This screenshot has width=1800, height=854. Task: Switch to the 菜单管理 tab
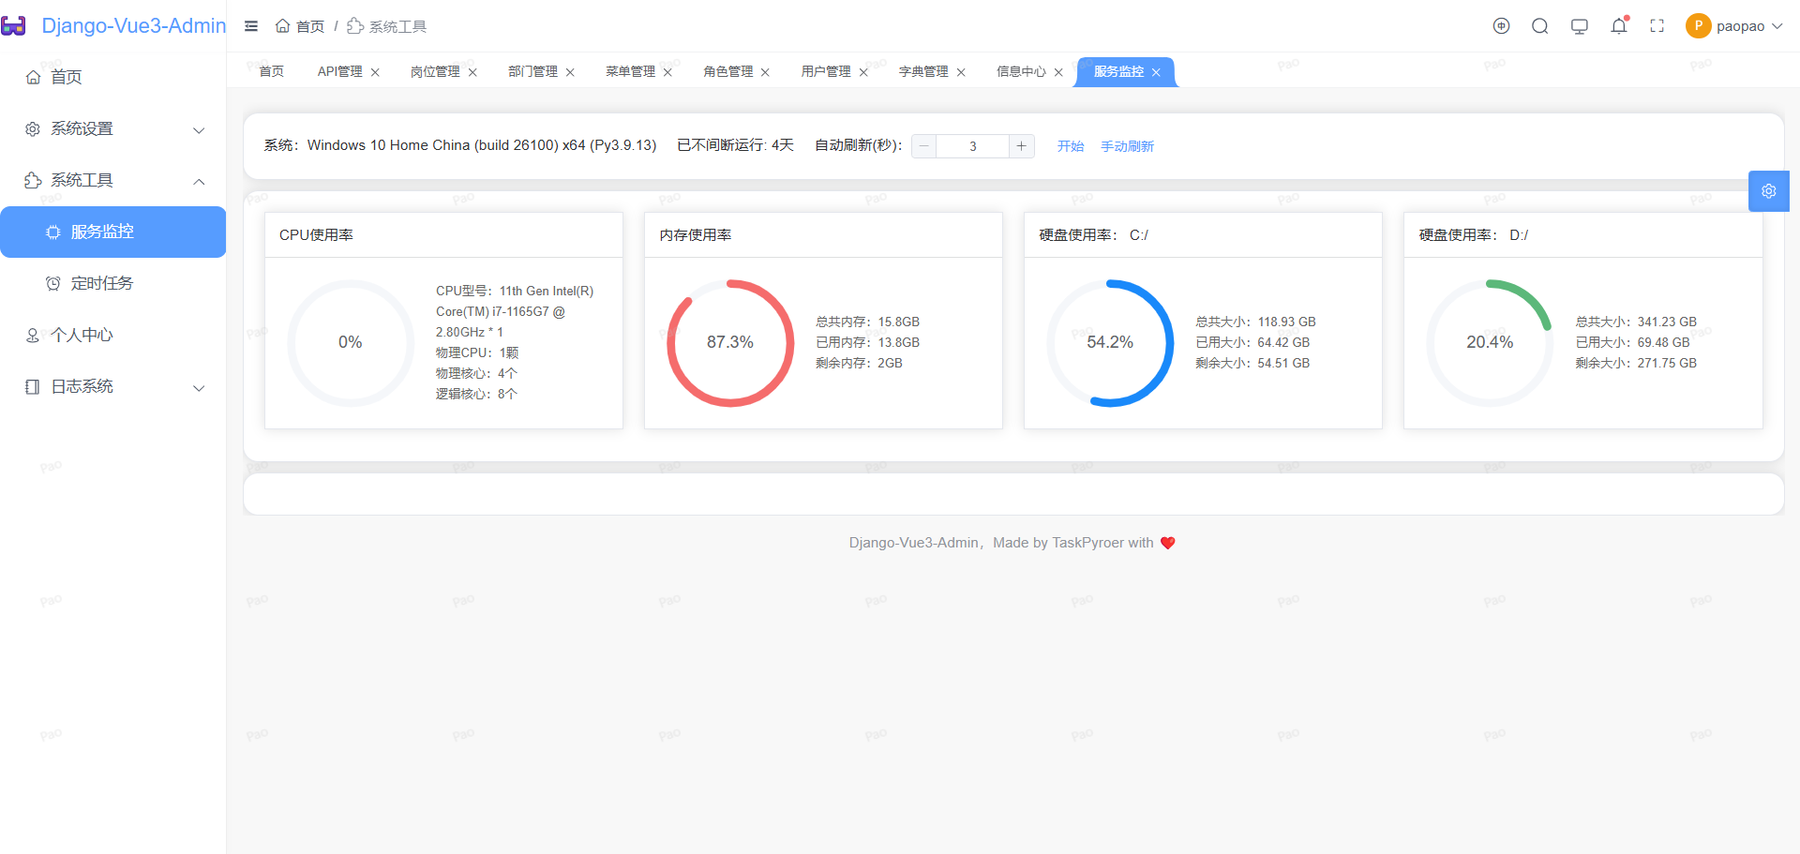630,72
